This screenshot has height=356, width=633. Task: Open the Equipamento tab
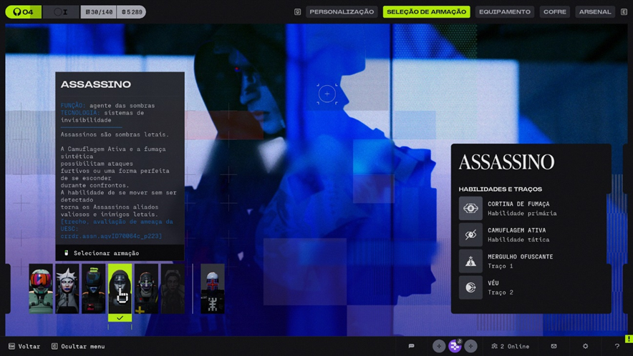(504, 12)
